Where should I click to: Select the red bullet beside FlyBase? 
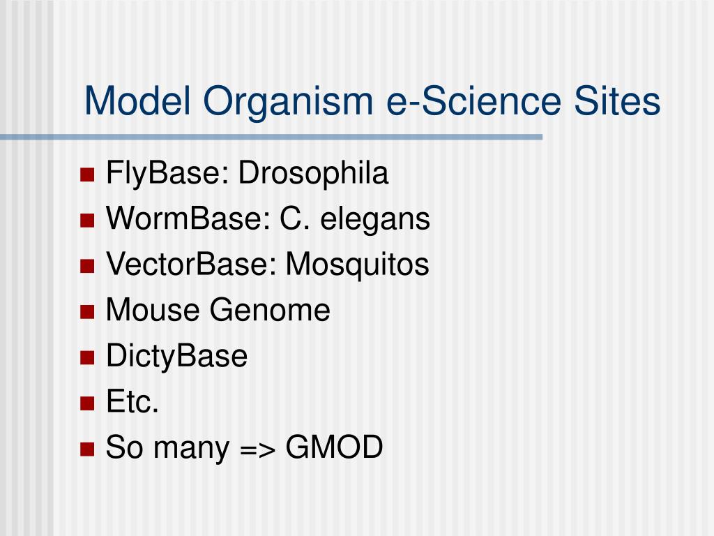[87, 175]
